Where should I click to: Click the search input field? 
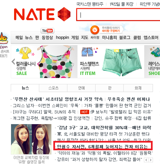118,14
